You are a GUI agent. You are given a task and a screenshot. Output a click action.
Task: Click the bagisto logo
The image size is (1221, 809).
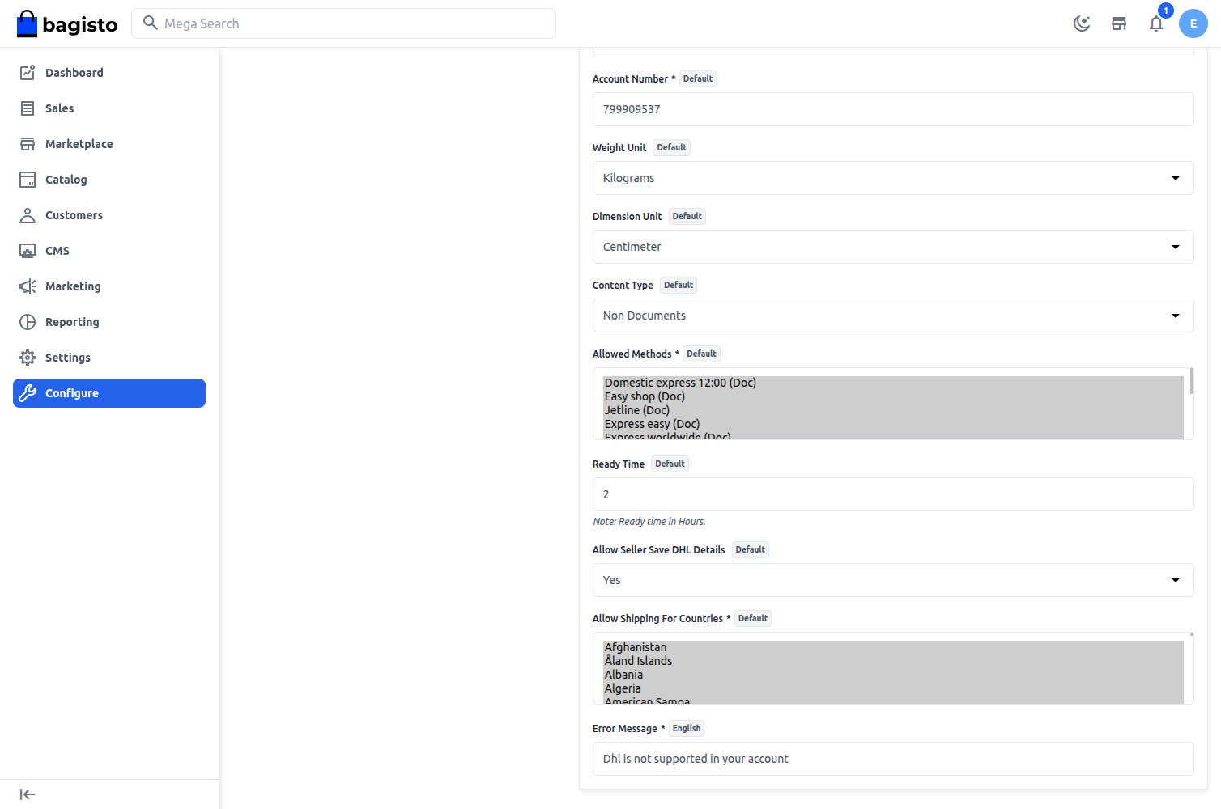(67, 23)
